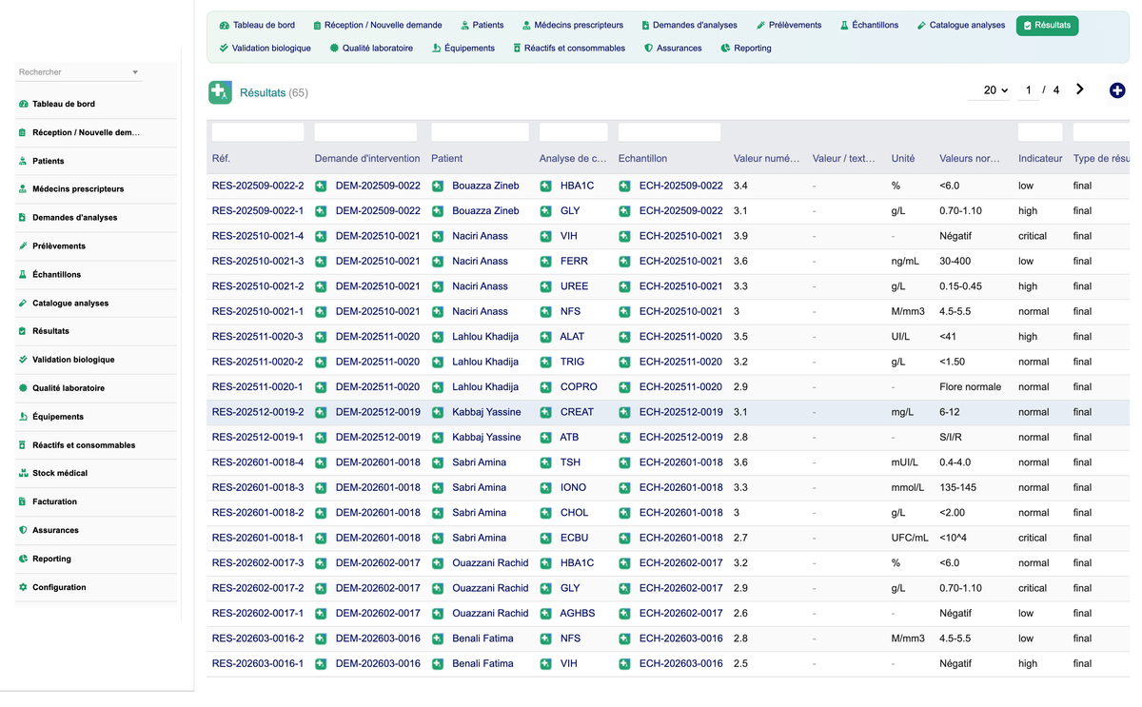Click Configuration gear icon in sidebar

(23, 587)
